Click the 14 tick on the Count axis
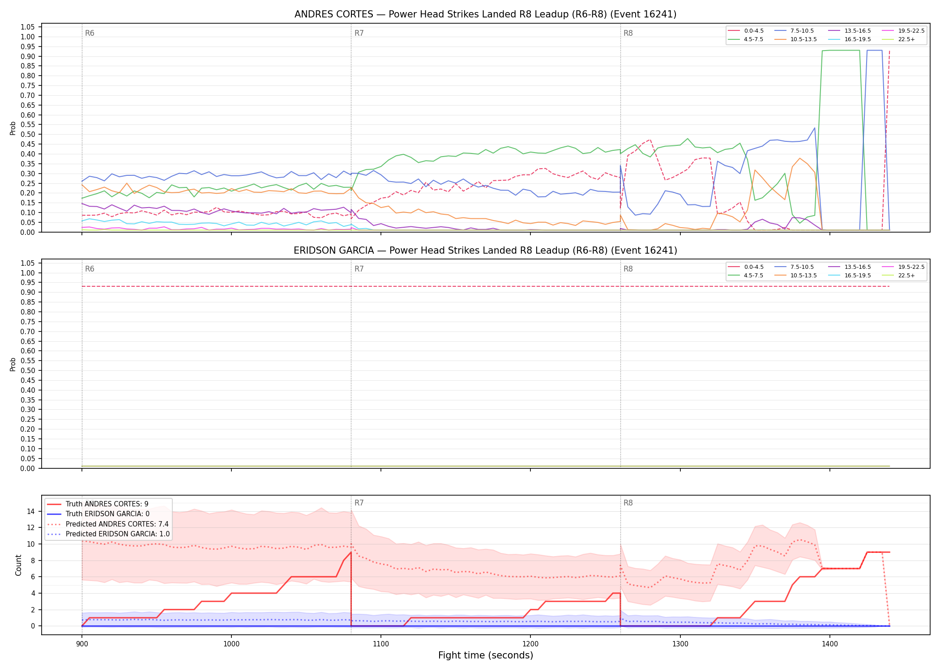 click(31, 511)
